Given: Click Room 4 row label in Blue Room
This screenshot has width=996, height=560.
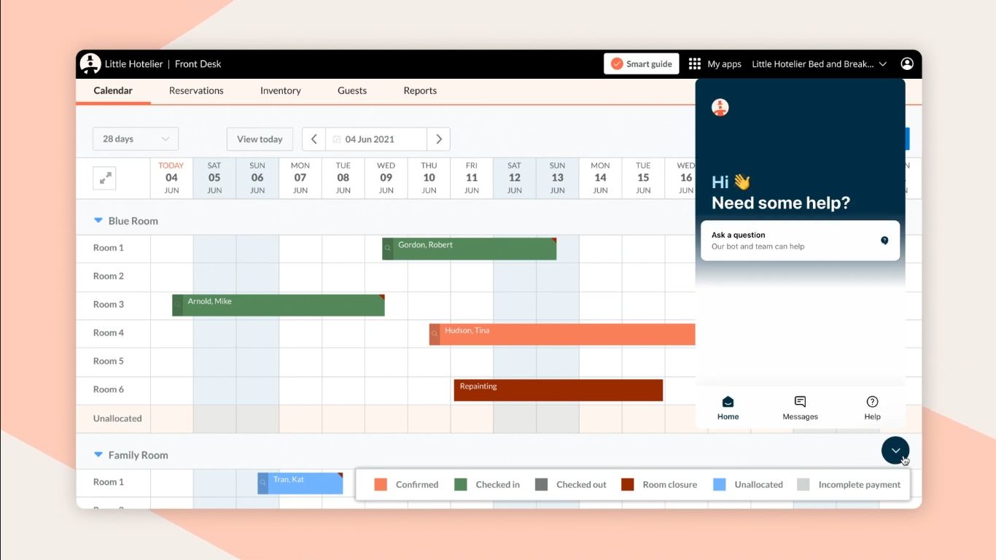Looking at the screenshot, I should 109,333.
